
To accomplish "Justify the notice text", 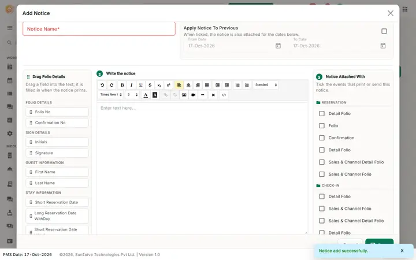I will point(207,85).
